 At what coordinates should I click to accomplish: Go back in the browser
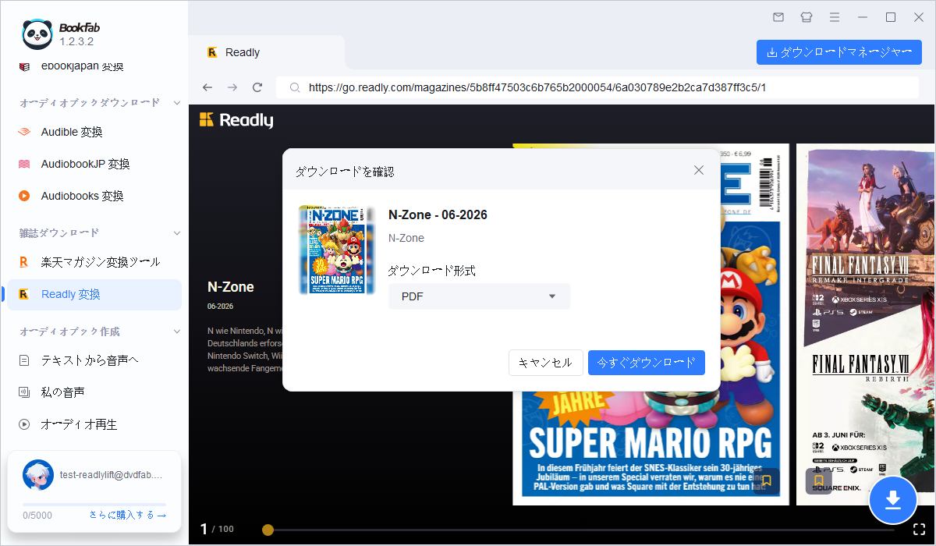pyautogui.click(x=207, y=87)
